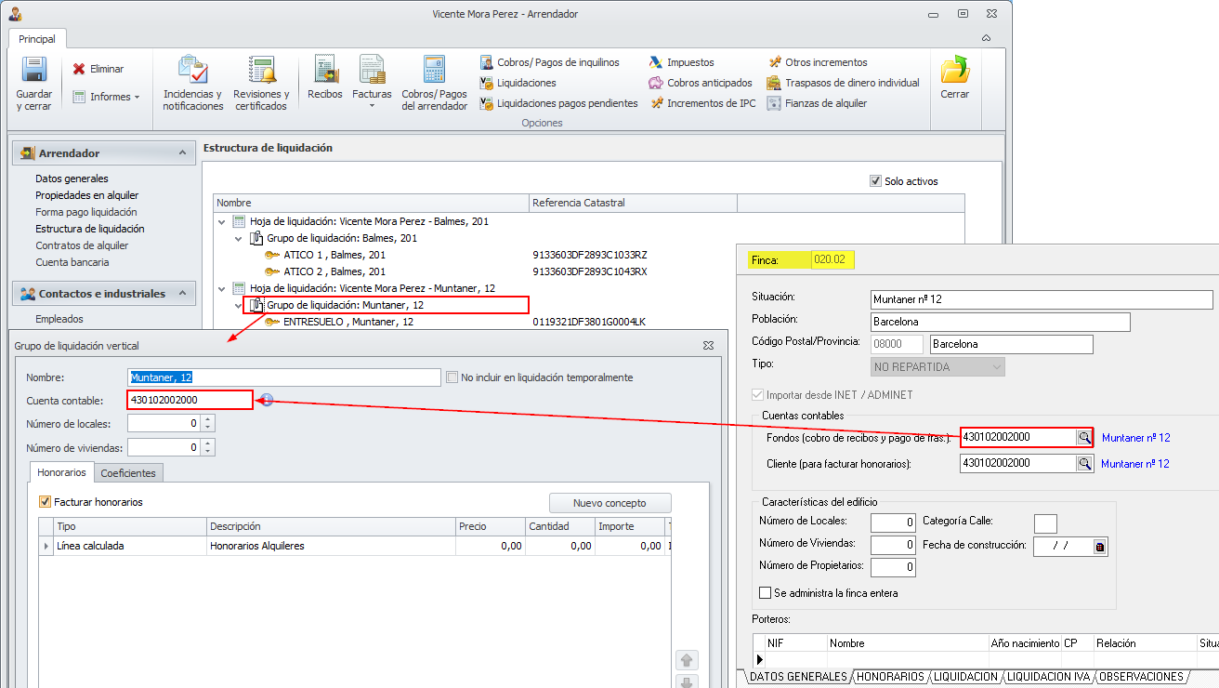The width and height of the screenshot is (1219, 688).
Task: Collapse Hoja de liquidación Balmes, 201 node
Action: pyautogui.click(x=221, y=221)
